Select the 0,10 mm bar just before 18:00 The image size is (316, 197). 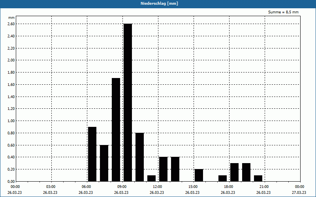point(223,178)
